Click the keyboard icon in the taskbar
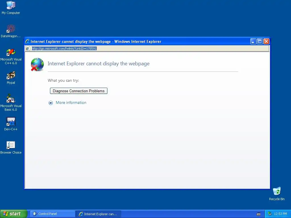The image size is (291, 218). (x=259, y=214)
